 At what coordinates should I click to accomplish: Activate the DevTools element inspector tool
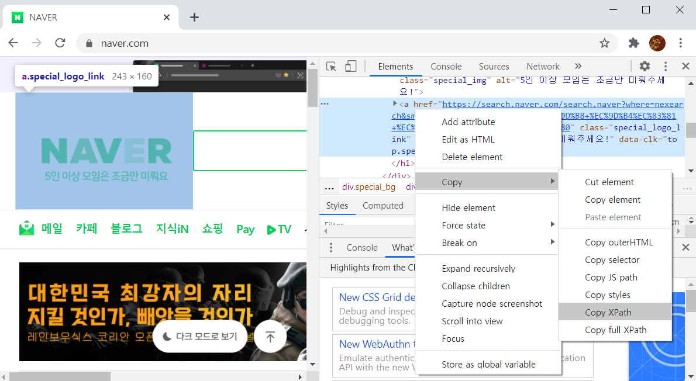point(331,67)
